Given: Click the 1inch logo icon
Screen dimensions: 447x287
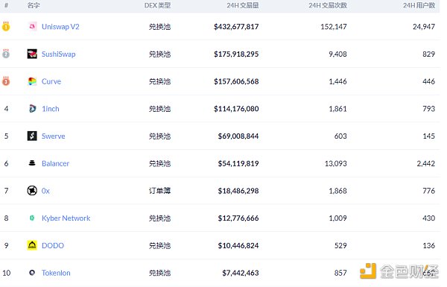Looking at the screenshot, I should click(32, 108).
